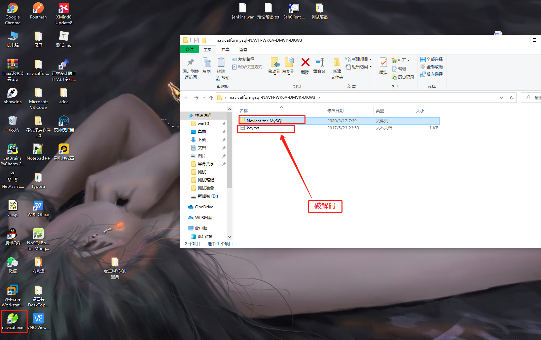Open XMind8 Update8 desktop icon
Image resolution: width=541 pixels, height=340 pixels.
[64, 14]
